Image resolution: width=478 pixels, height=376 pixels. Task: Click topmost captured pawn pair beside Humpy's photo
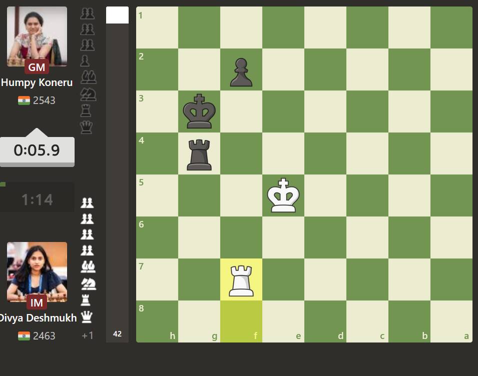87,13
